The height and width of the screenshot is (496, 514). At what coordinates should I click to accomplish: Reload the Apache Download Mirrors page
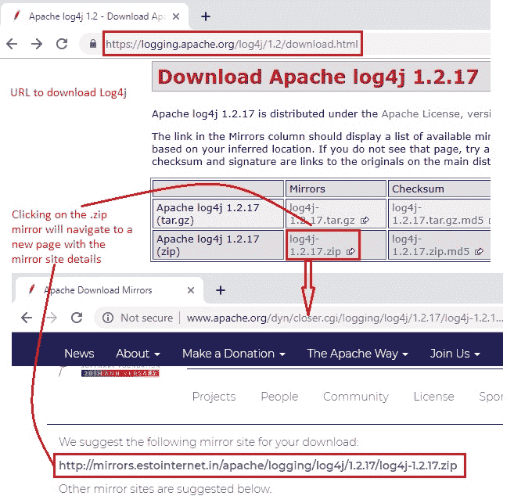pyautogui.click(x=77, y=318)
